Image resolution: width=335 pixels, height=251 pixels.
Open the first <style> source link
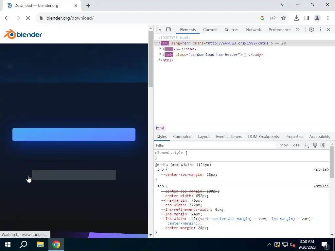point(321,170)
